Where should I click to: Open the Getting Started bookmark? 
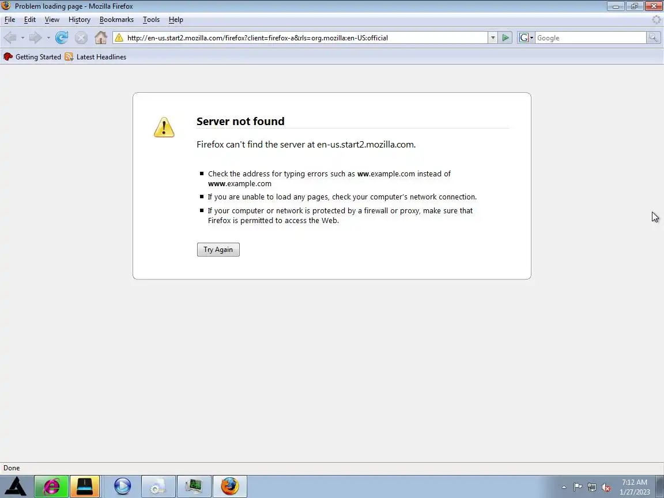[x=32, y=56]
